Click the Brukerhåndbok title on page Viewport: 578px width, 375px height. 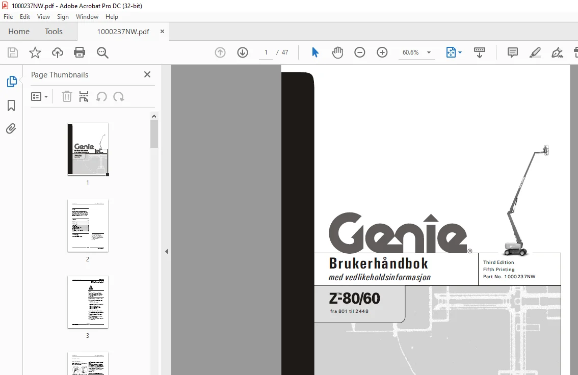point(379,263)
